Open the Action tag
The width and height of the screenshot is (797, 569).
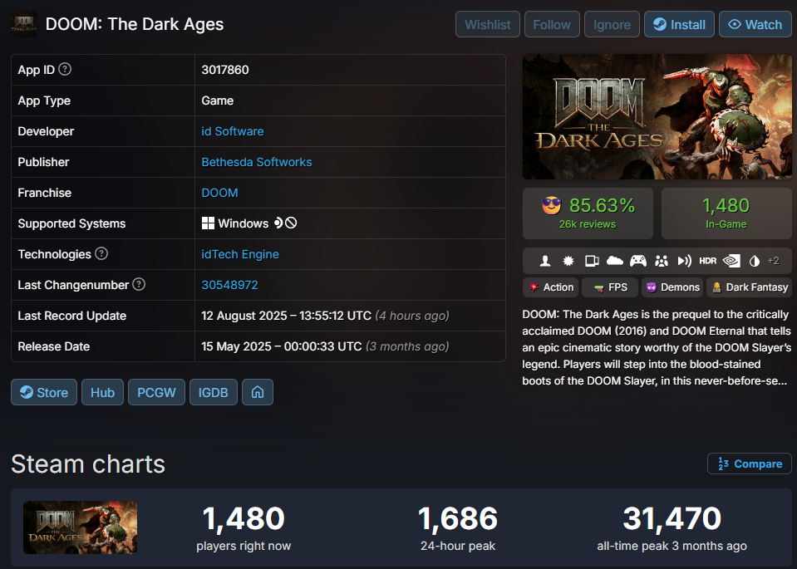(x=551, y=287)
